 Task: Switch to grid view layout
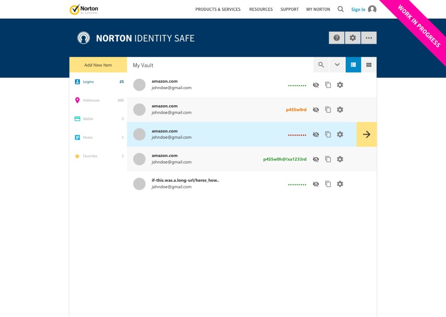tap(369, 65)
